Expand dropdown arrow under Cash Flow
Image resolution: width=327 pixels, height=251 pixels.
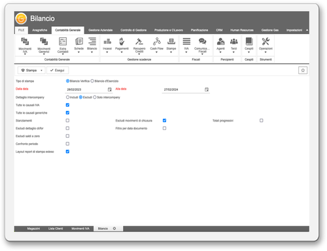click(x=156, y=52)
